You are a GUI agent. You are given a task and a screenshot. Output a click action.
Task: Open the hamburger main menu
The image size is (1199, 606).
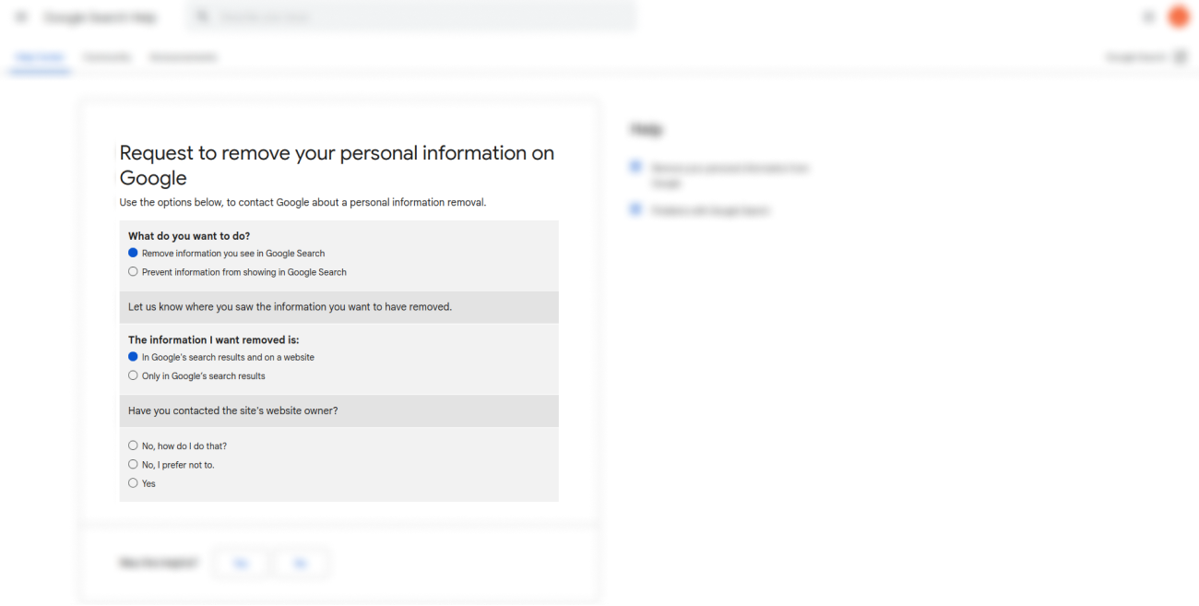22,17
